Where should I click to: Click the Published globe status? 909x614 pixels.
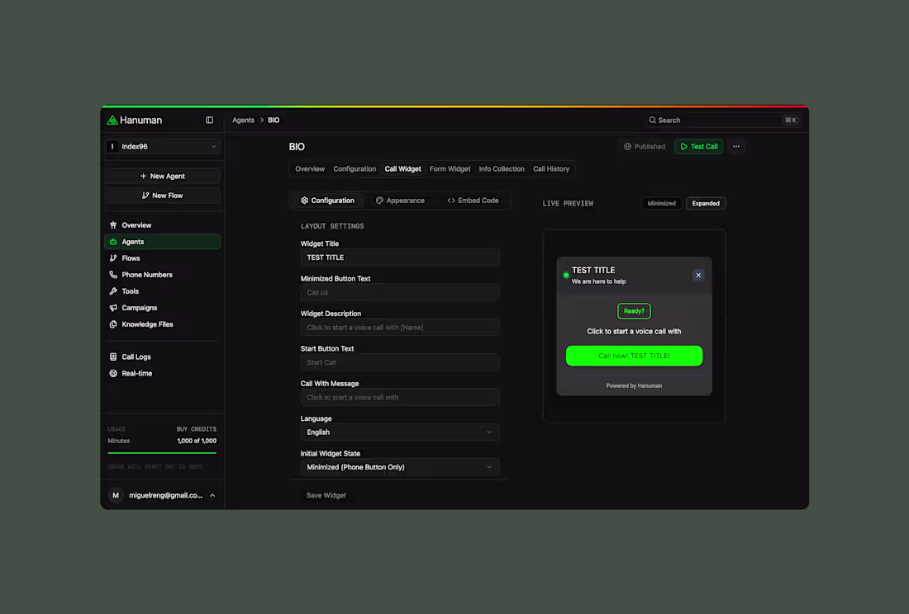click(644, 146)
